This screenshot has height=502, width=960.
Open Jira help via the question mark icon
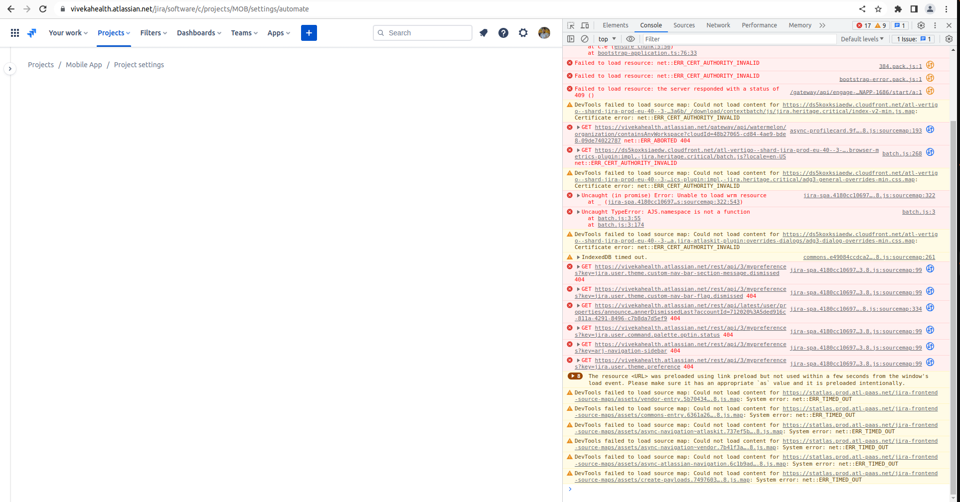pyautogui.click(x=503, y=33)
